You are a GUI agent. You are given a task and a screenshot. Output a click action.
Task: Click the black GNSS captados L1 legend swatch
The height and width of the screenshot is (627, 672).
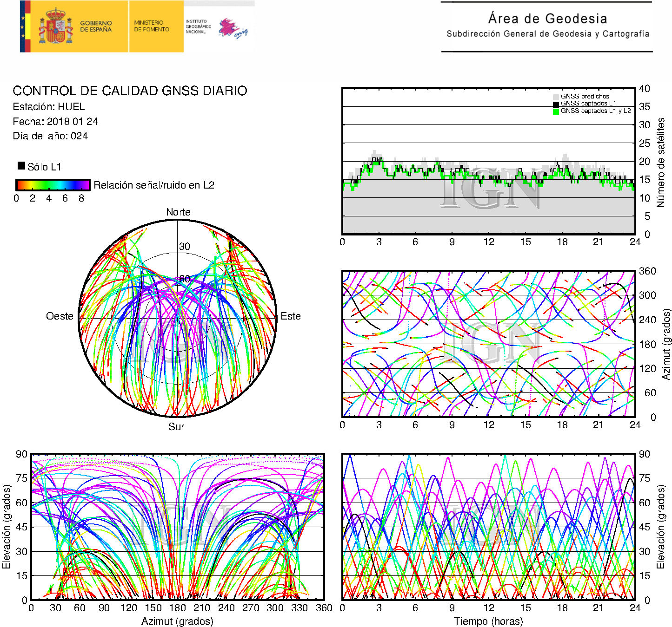tap(556, 104)
